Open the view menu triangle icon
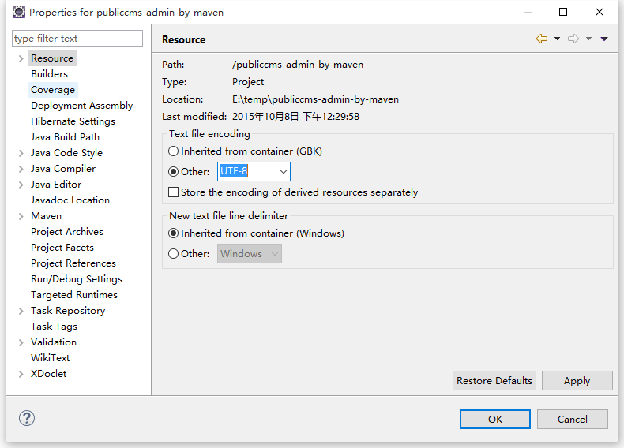 pos(604,39)
